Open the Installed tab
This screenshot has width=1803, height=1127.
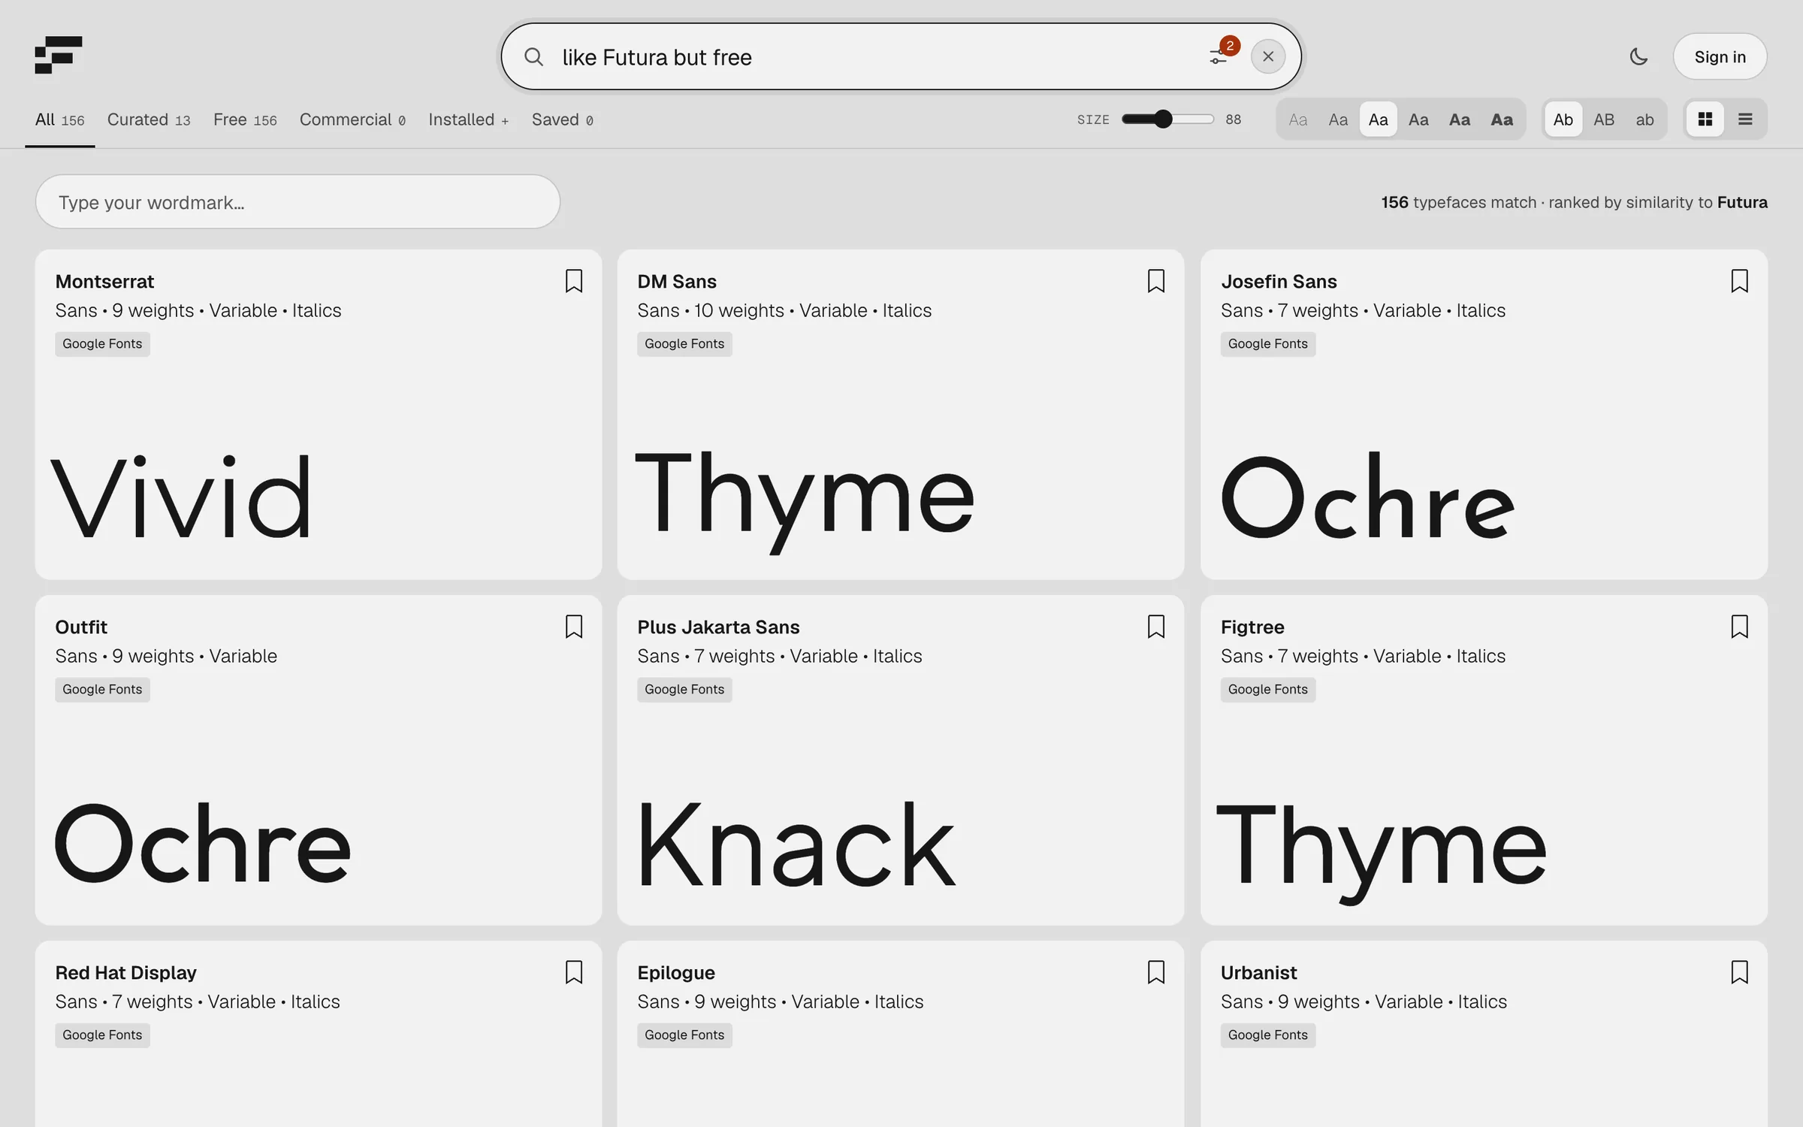[x=469, y=120]
